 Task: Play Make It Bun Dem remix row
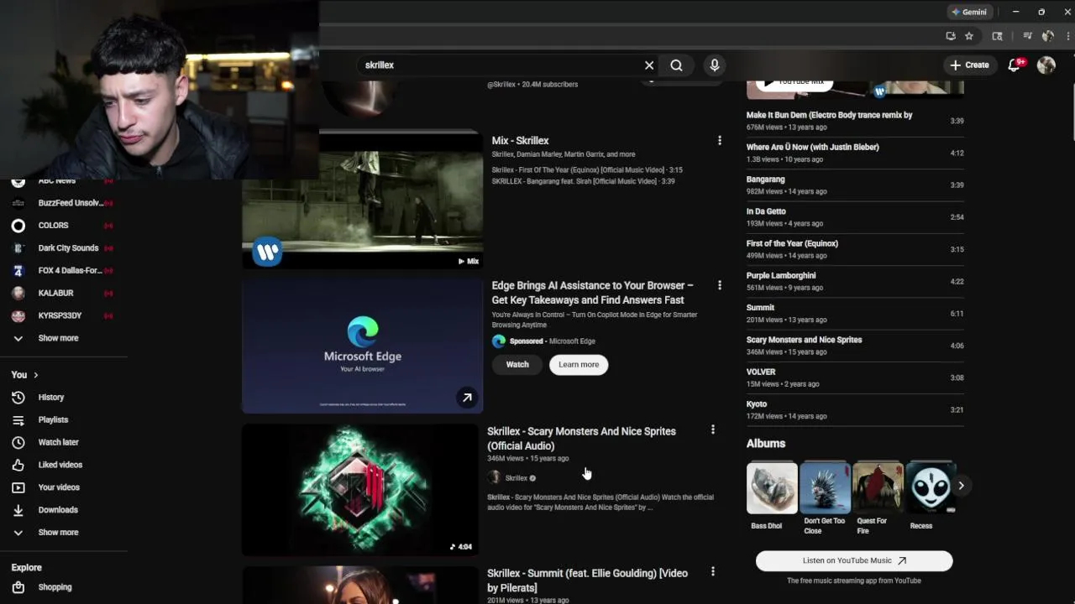click(855, 121)
